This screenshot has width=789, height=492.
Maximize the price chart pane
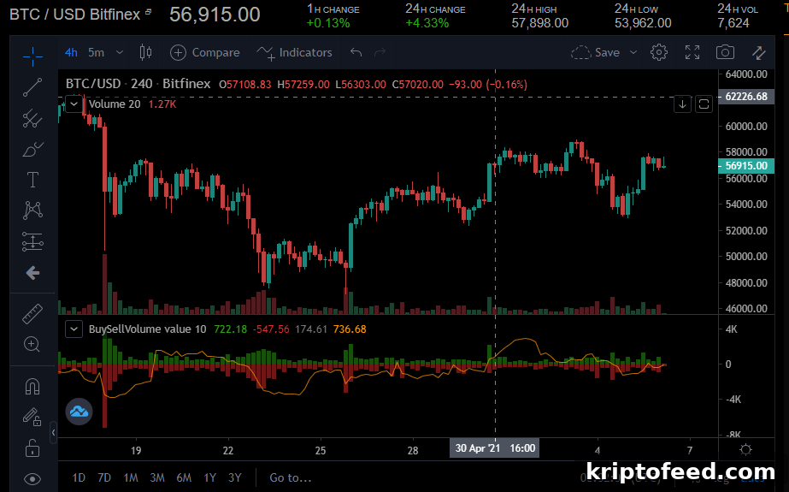(704, 104)
